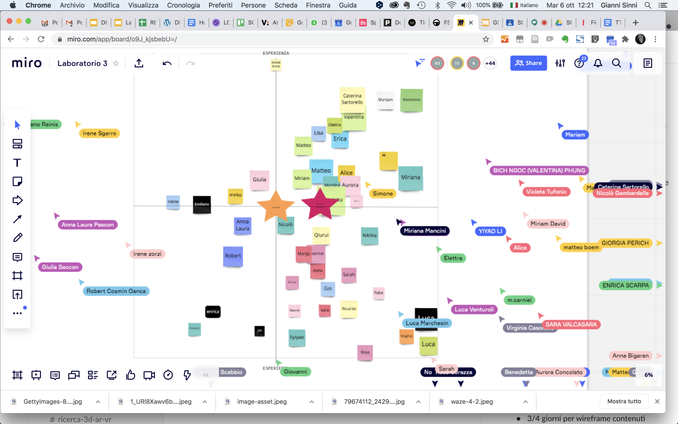Collapse bottom toolbar with double chevron
This screenshot has height=424, width=678.
point(206,375)
